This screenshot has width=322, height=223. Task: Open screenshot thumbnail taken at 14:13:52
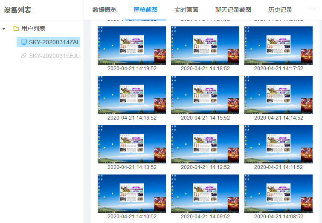[132, 144]
